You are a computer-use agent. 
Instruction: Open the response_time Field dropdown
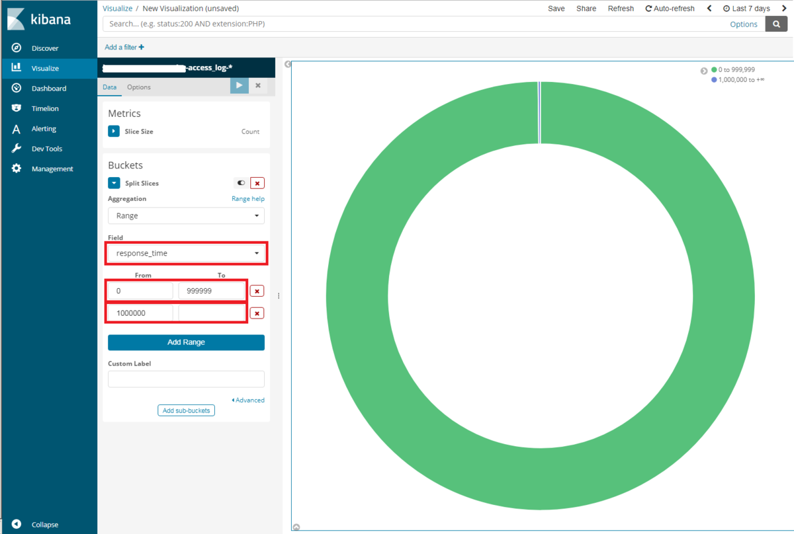(x=186, y=253)
